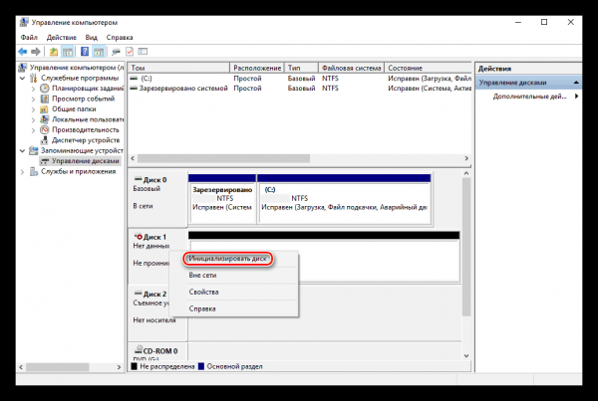598x401 pixels.
Task: Click the volume list horizontal scrollbar thumb
Action: [x=224, y=158]
